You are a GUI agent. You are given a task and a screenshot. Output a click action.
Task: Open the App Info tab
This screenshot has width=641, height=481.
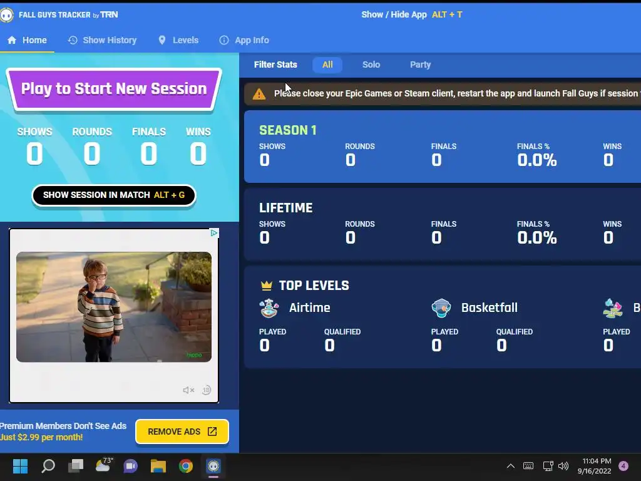(x=244, y=40)
